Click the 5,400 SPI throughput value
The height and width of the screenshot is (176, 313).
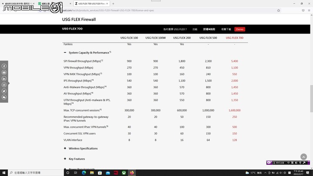point(235,61)
